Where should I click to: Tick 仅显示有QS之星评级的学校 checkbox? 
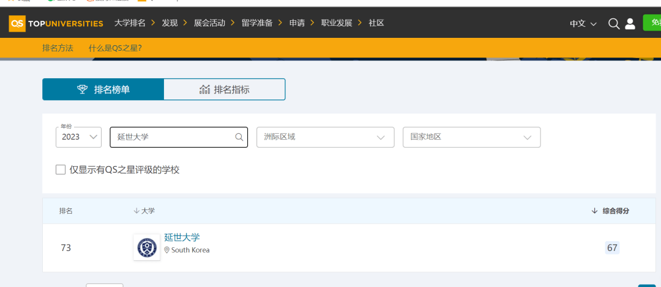[61, 170]
